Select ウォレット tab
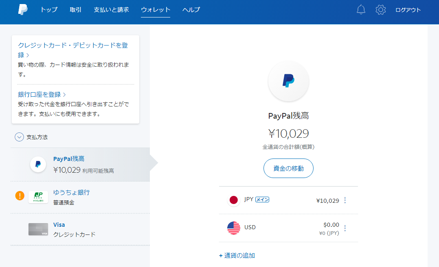The image size is (439, 267). click(156, 10)
